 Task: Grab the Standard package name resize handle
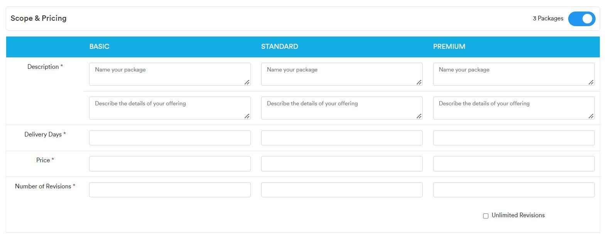pyautogui.click(x=419, y=82)
